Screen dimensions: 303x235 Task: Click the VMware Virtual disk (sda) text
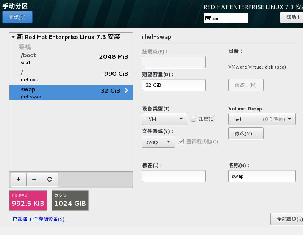pyautogui.click(x=257, y=67)
